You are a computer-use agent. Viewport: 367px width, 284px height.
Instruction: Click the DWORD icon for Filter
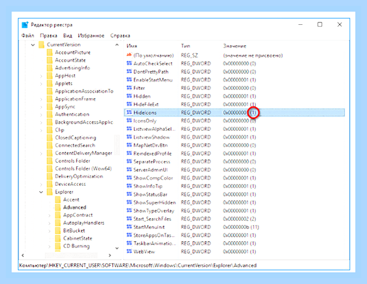(129, 88)
